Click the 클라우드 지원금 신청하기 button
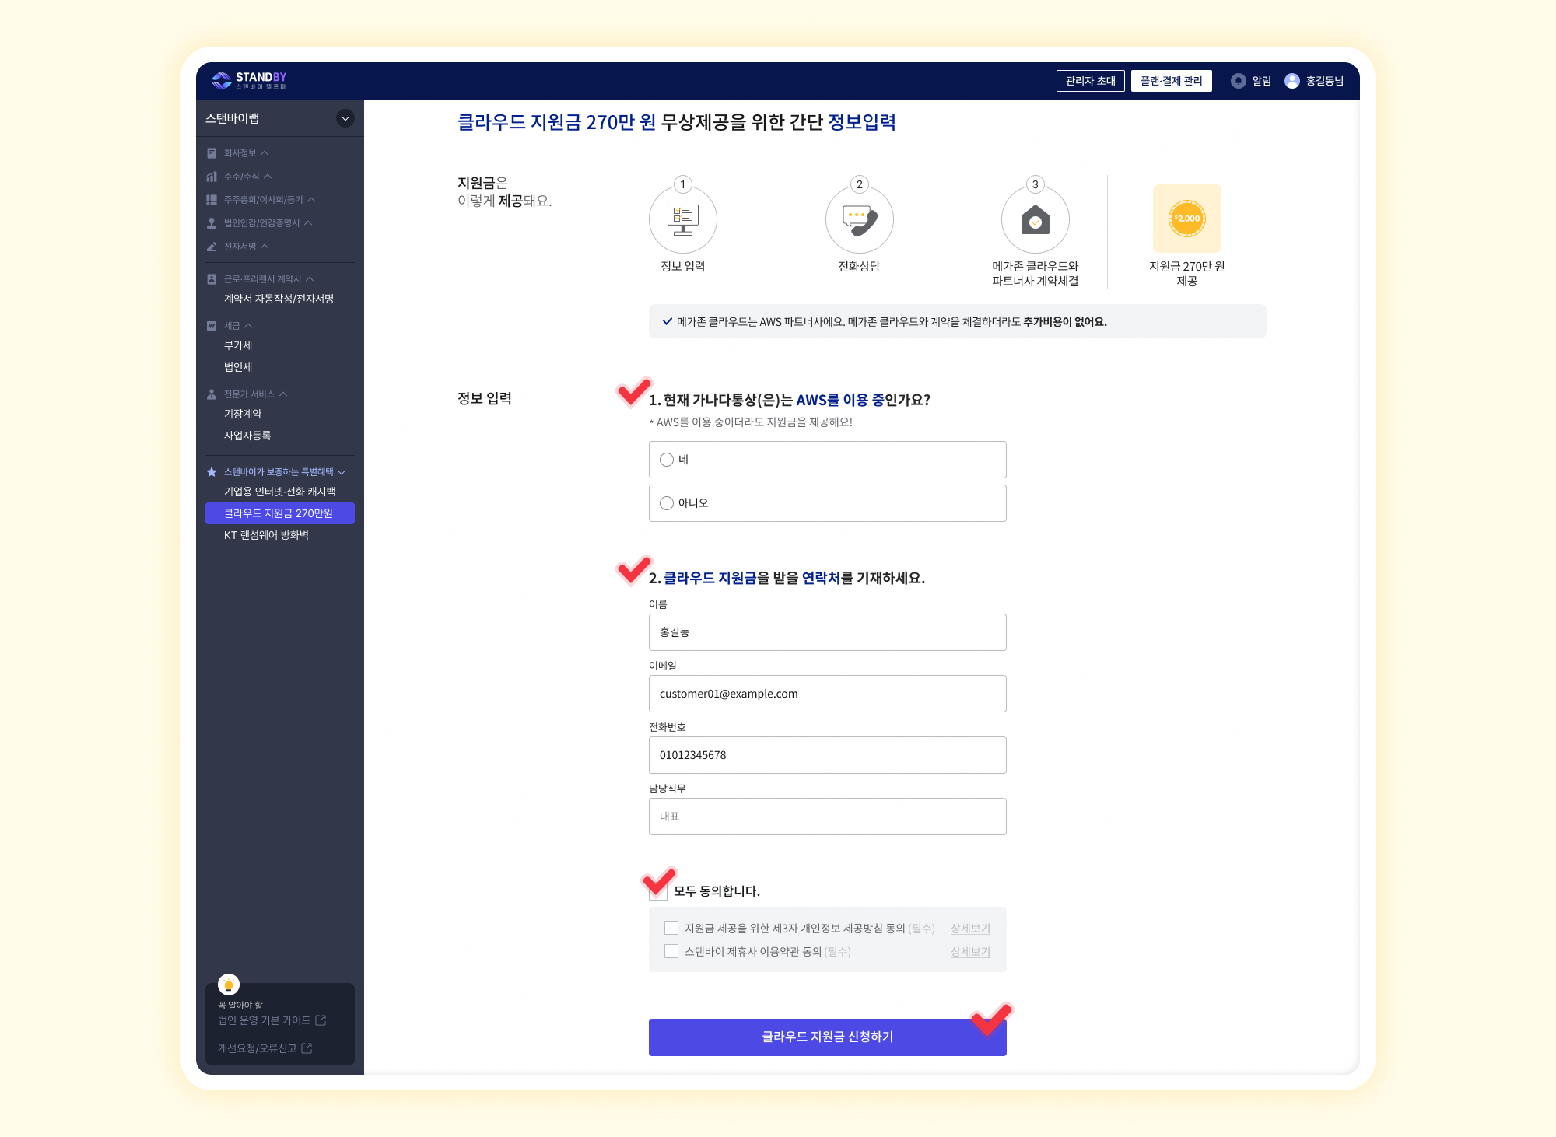This screenshot has height=1137, width=1556. [827, 1037]
